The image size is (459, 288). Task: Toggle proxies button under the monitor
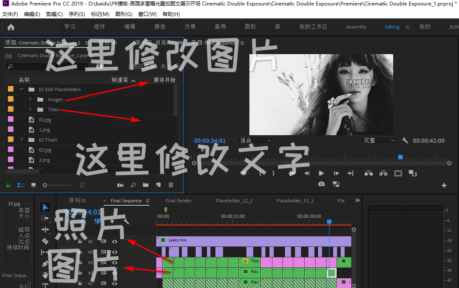pos(336,184)
